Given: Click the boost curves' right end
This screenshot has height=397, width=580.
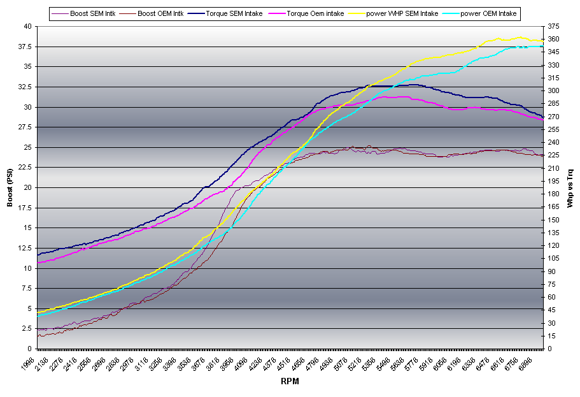Looking at the screenshot, I should [541, 155].
